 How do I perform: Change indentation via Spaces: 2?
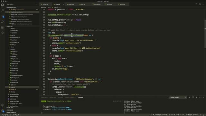(172, 115)
